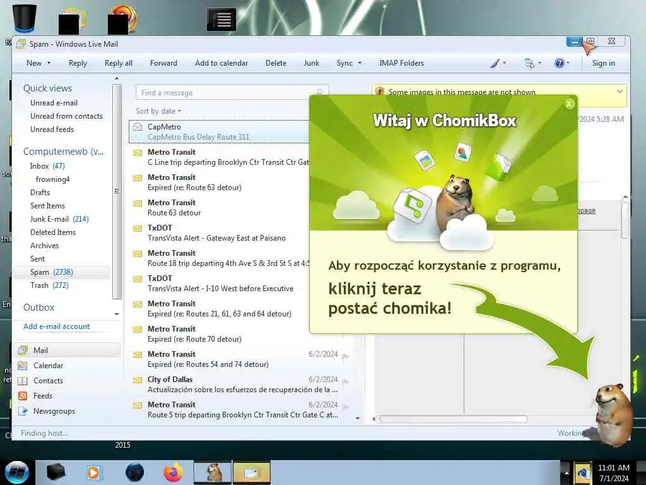Flag the City of Dallas message
Screen dimensions: 646x485
[345, 381]
